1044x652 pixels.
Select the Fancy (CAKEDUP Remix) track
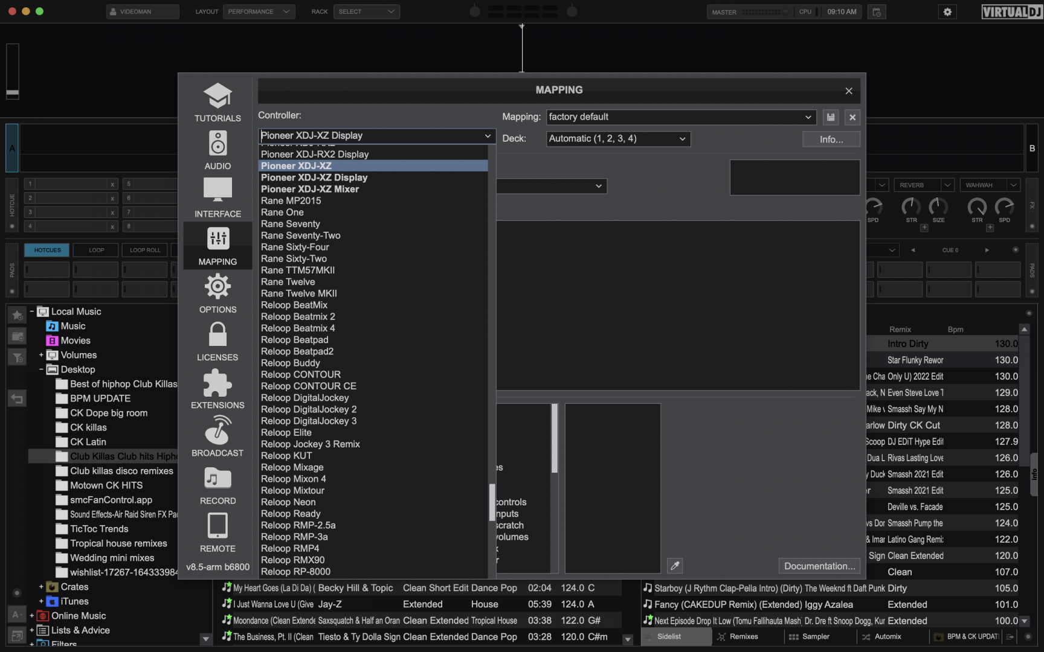click(831, 604)
